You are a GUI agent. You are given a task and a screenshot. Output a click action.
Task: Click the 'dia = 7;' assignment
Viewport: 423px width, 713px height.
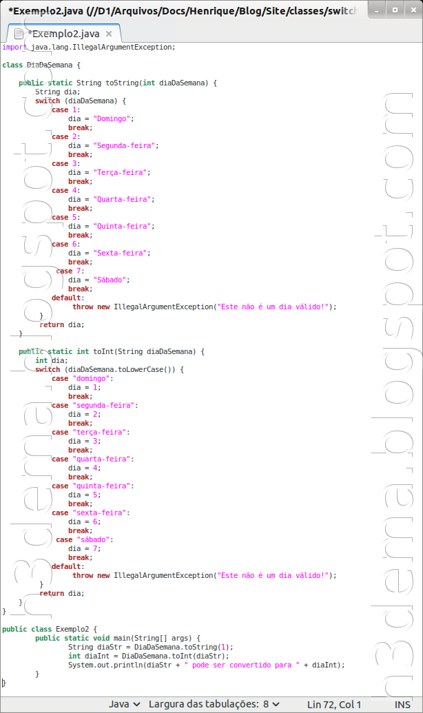85,548
